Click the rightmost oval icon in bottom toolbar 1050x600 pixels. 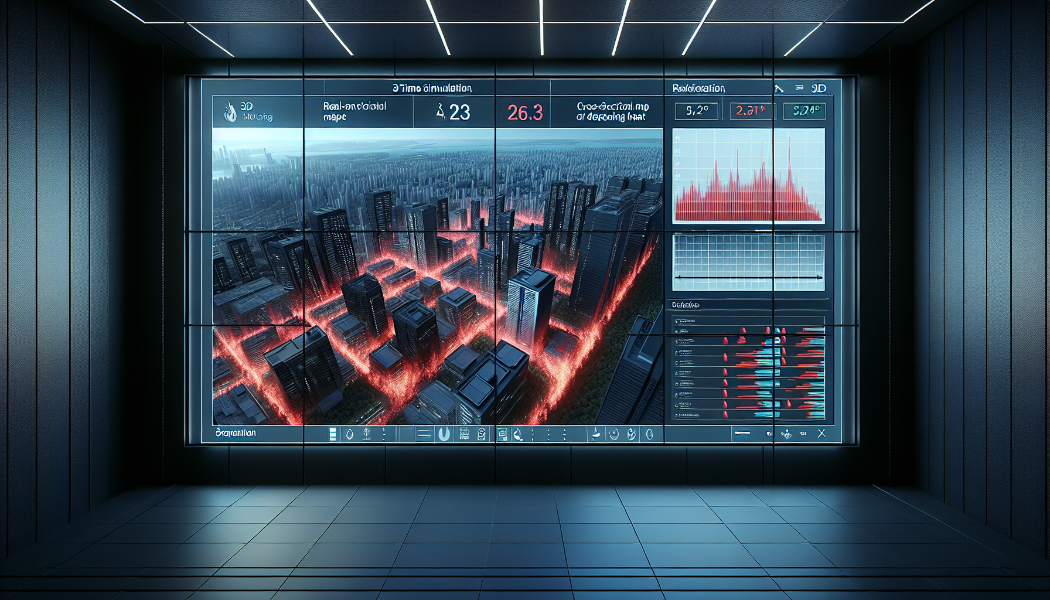649,434
